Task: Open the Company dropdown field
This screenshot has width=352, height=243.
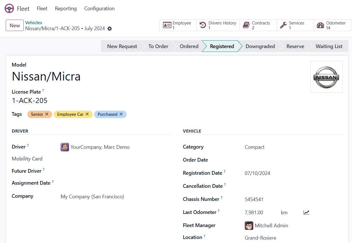Action: tap(116, 197)
